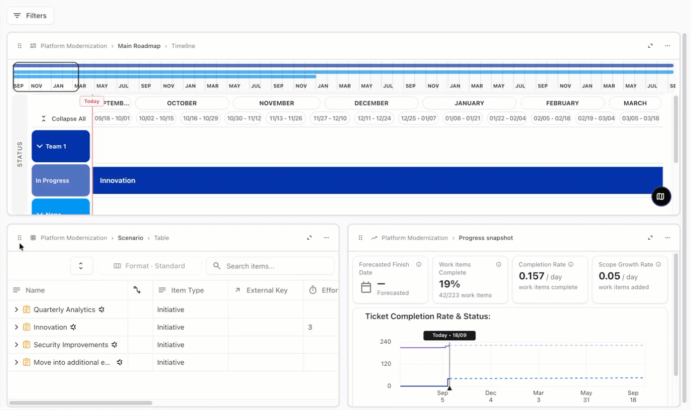Viewport: 691px width, 410px height.
Task: Open the Progress snapshot more options menu
Action: point(667,238)
